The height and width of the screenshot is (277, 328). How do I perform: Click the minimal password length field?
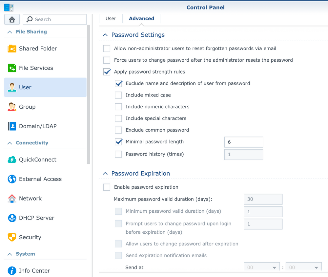pos(243,142)
